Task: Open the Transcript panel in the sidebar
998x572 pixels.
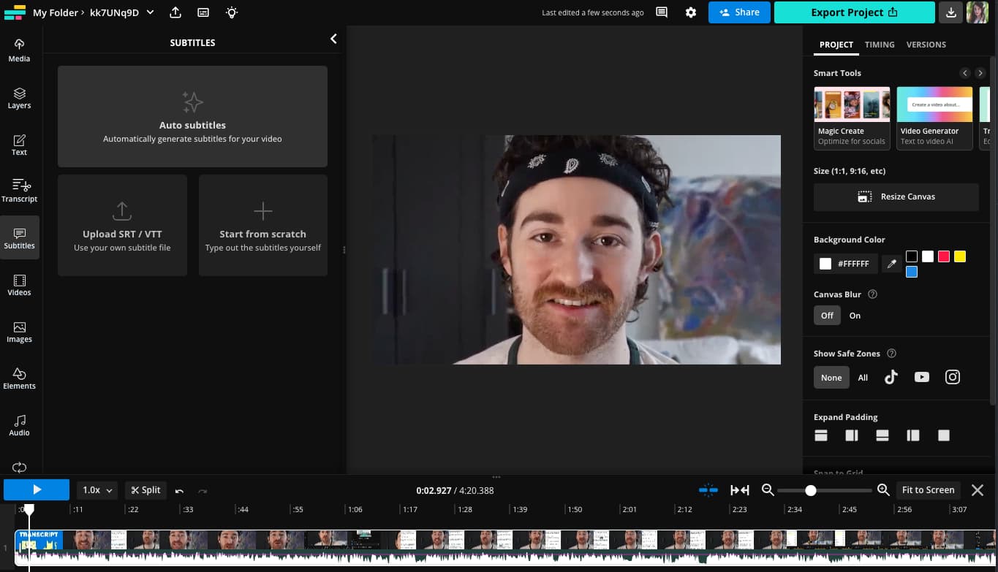Action: click(x=19, y=191)
